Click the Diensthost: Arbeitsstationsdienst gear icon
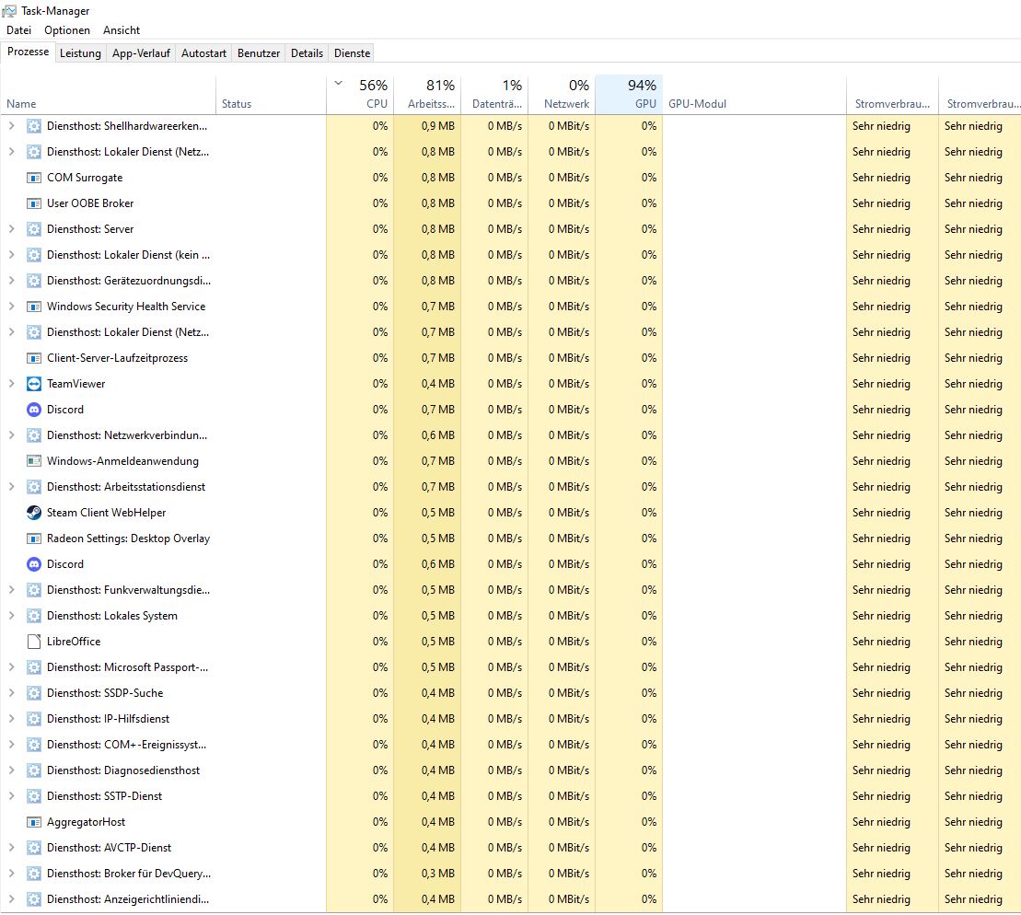Image resolution: width=1021 pixels, height=915 pixels. (x=34, y=486)
